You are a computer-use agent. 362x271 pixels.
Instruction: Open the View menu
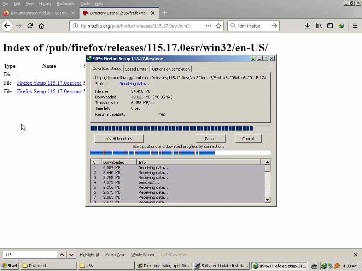(30, 4)
